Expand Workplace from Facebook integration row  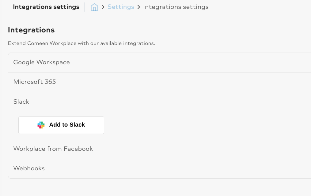(159, 149)
